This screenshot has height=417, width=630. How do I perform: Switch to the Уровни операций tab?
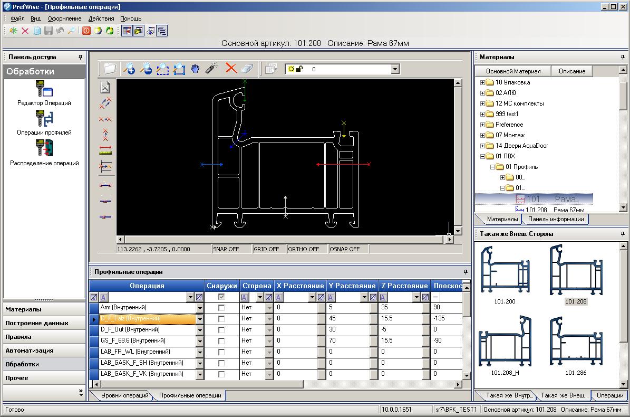click(x=124, y=395)
